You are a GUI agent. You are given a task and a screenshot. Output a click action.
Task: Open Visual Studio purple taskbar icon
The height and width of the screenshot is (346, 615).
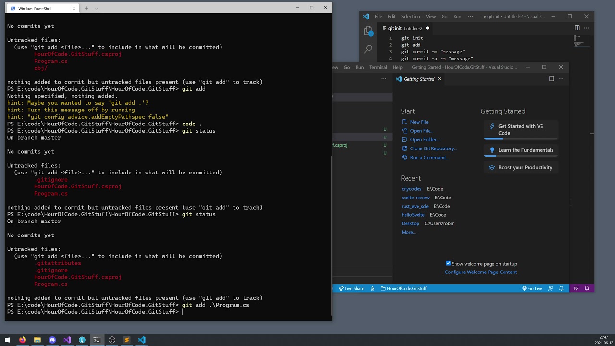tap(67, 340)
